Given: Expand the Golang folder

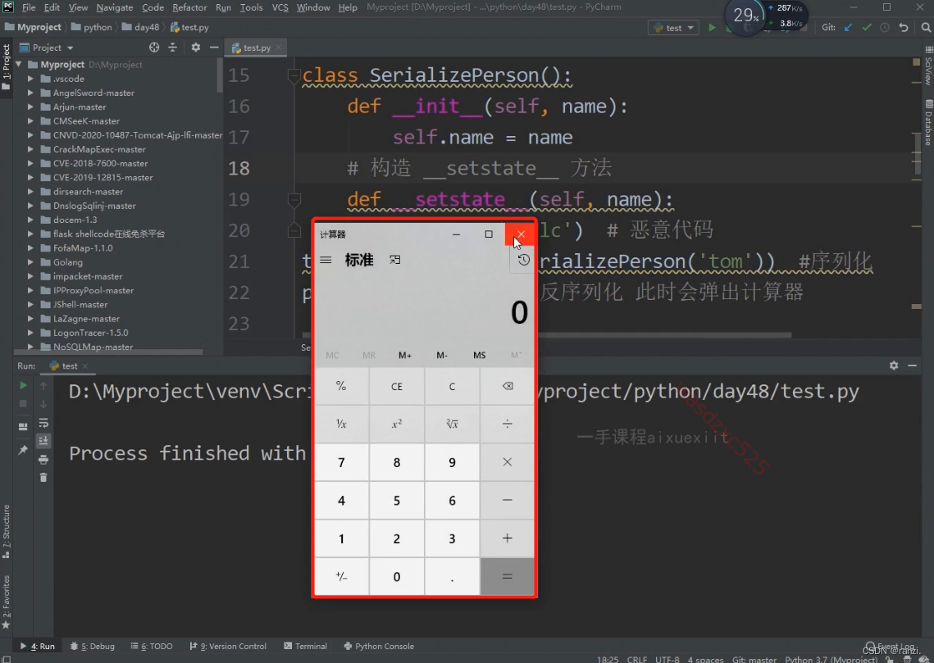Looking at the screenshot, I should [30, 262].
